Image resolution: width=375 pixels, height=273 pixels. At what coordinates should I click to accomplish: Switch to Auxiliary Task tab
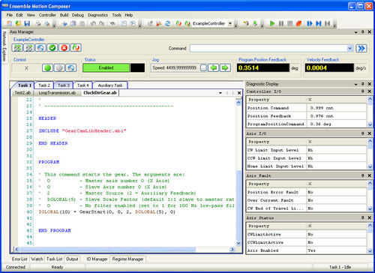(x=110, y=85)
